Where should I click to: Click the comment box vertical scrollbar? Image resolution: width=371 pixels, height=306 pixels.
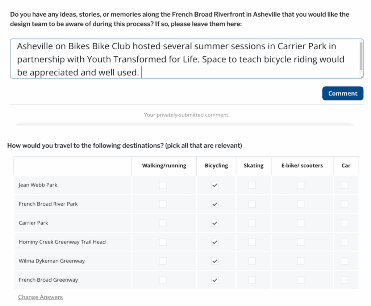361,56
